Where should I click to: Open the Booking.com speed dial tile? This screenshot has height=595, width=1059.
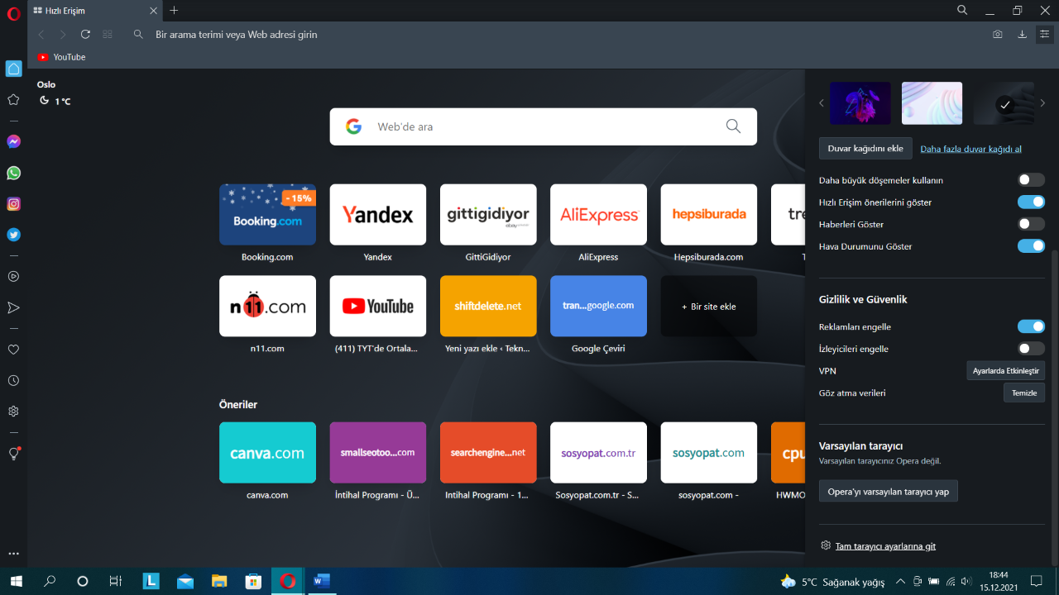coord(267,214)
